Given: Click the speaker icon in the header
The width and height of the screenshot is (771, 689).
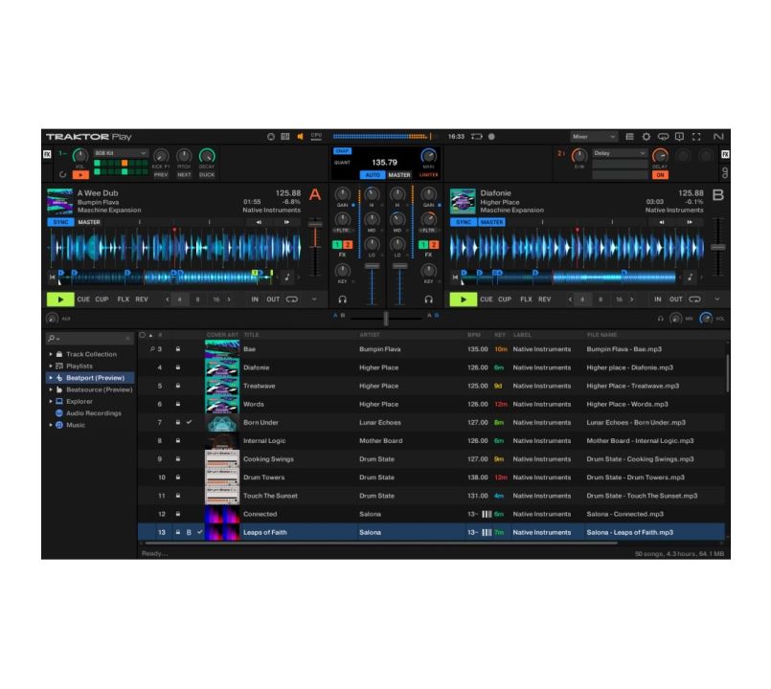Looking at the screenshot, I should coord(300,137).
